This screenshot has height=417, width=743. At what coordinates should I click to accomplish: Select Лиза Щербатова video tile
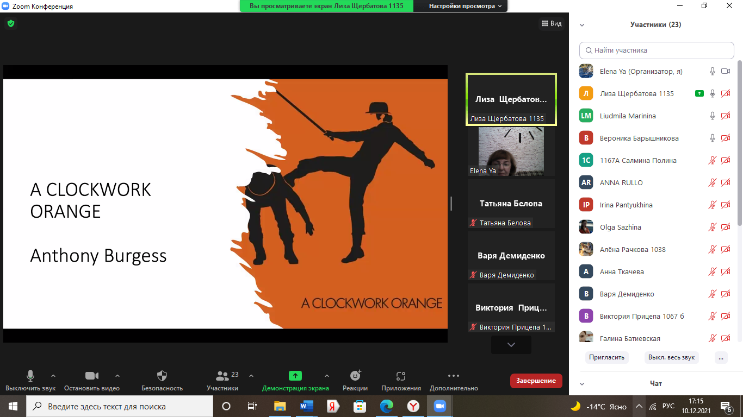pyautogui.click(x=511, y=99)
